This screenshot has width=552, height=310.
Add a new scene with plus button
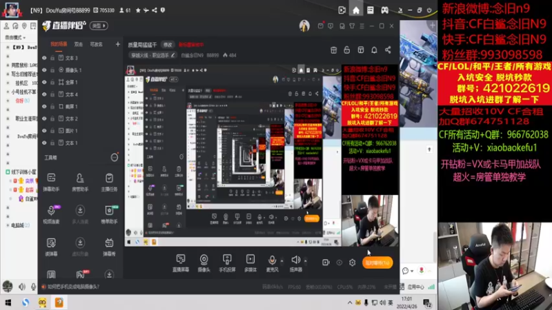click(117, 44)
